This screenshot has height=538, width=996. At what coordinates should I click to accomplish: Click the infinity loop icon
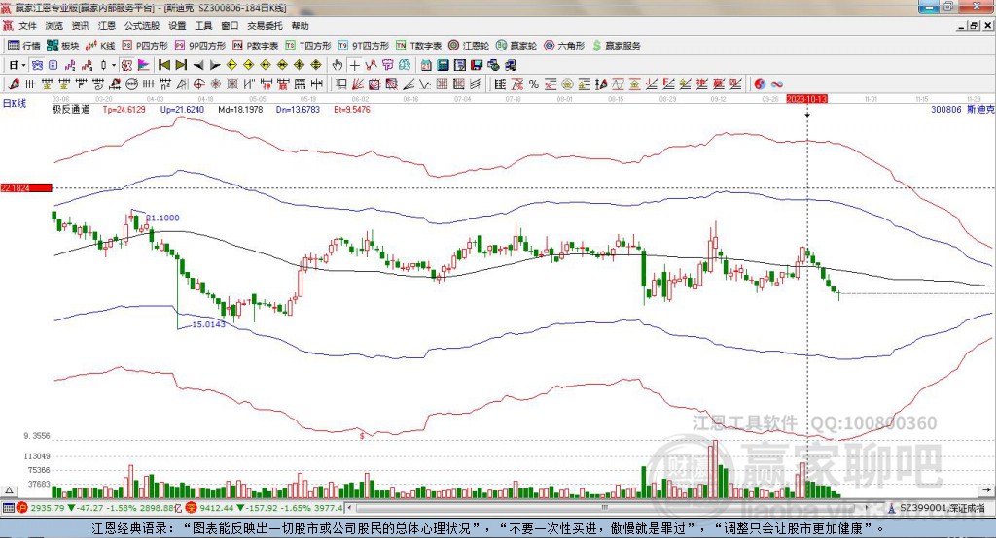(777, 84)
